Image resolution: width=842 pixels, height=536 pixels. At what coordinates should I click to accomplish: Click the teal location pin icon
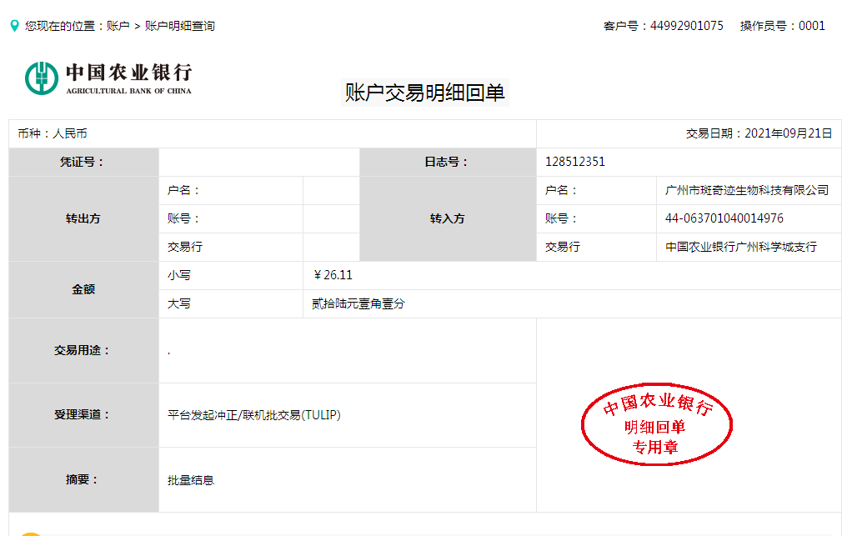[14, 26]
